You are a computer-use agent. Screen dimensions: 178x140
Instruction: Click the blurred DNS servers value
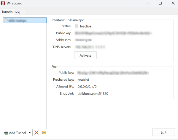pos(90,47)
